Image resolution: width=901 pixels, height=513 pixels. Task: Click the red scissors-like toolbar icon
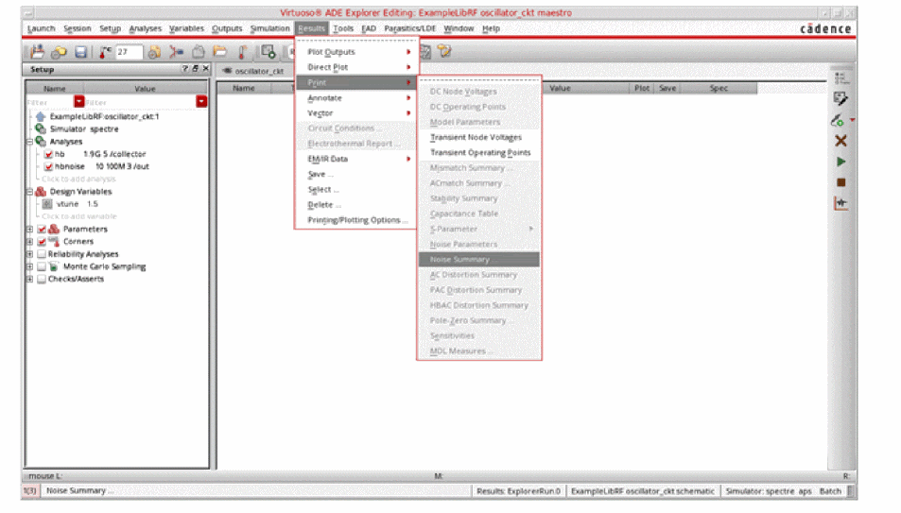[x=177, y=52]
